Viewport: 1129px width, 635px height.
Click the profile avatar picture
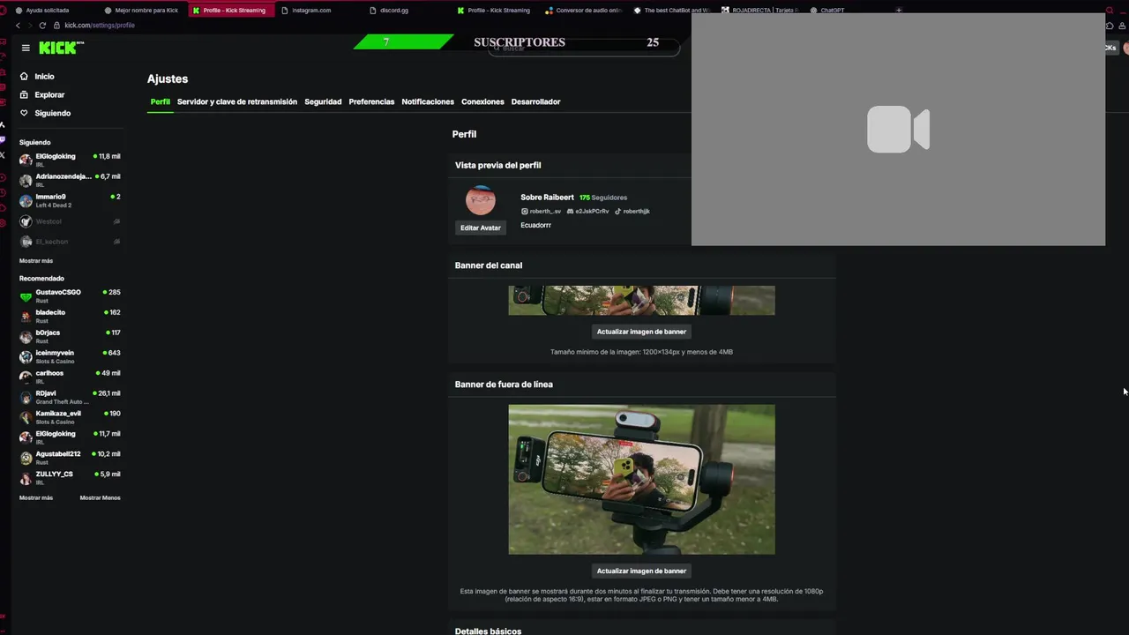click(481, 200)
